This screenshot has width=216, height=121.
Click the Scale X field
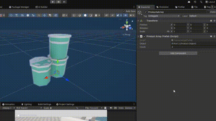click(180, 31)
